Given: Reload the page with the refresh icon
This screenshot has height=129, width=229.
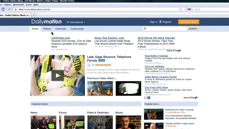Looking at the screenshot, I should (3, 9).
